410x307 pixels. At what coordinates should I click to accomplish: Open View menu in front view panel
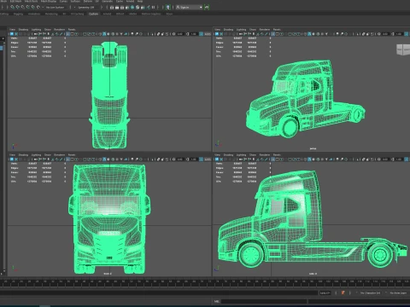(x=12, y=155)
